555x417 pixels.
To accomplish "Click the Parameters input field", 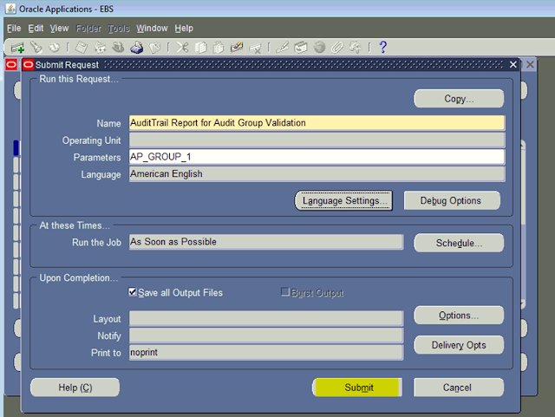I will click(x=316, y=157).
